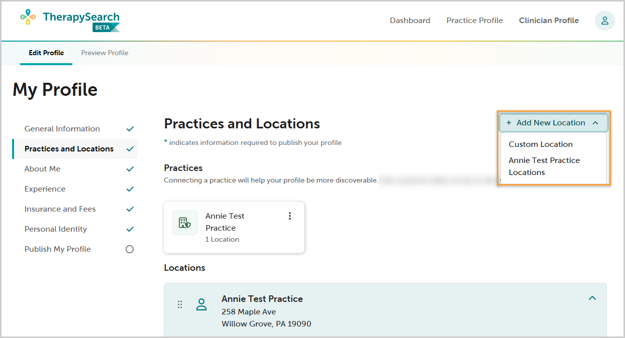Image resolution: width=625 pixels, height=338 pixels.
Task: Click the checkmark next to General Information
Action: tap(130, 129)
